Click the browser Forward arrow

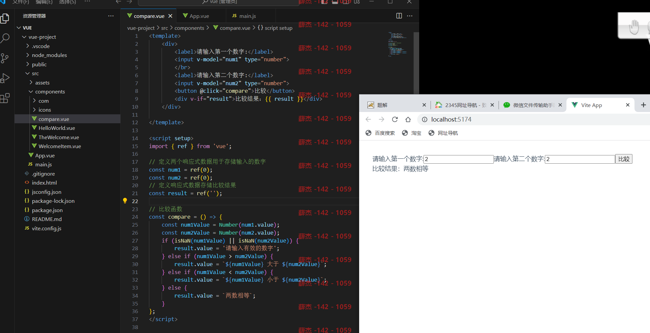(x=381, y=119)
